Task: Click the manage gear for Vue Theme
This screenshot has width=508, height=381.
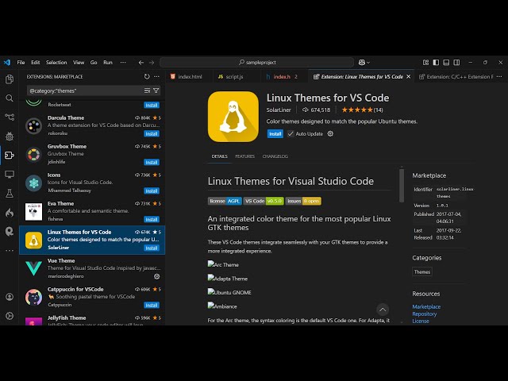Action: 156,276
